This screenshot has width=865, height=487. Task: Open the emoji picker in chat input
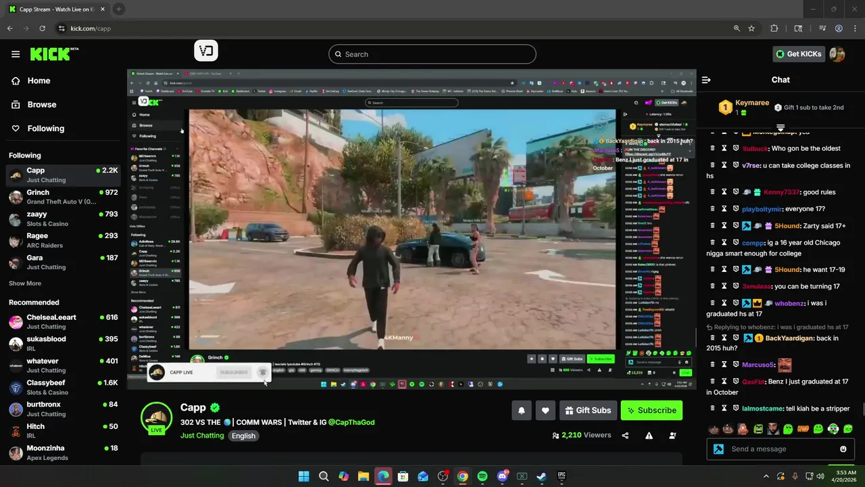(x=843, y=449)
